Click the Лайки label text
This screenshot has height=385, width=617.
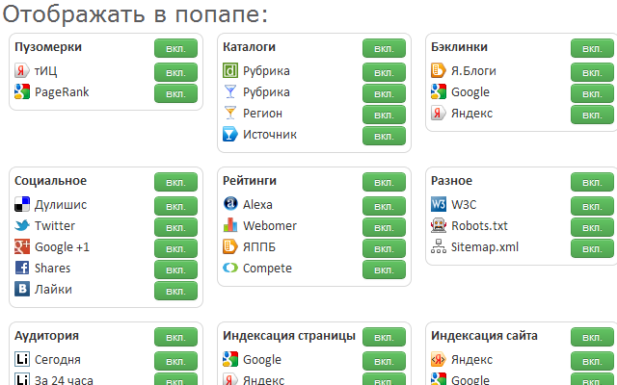tap(53, 289)
